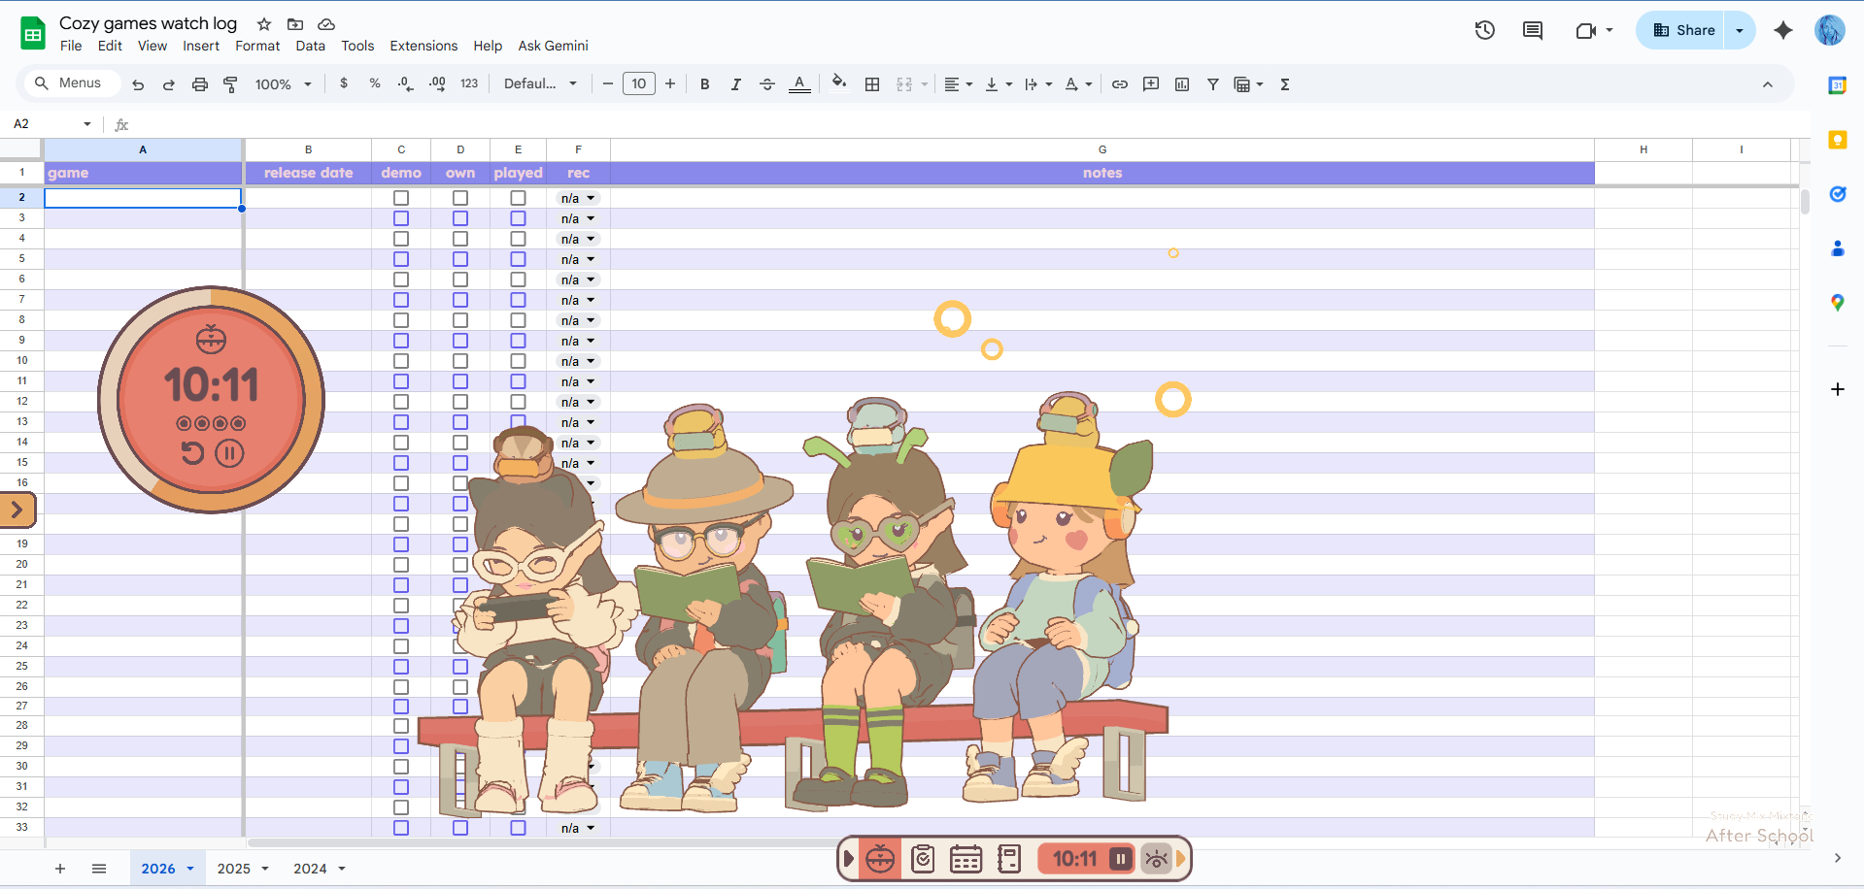1864x889 pixels.
Task: Start the Pomodoro tomato timer widget
Action: 879,858
